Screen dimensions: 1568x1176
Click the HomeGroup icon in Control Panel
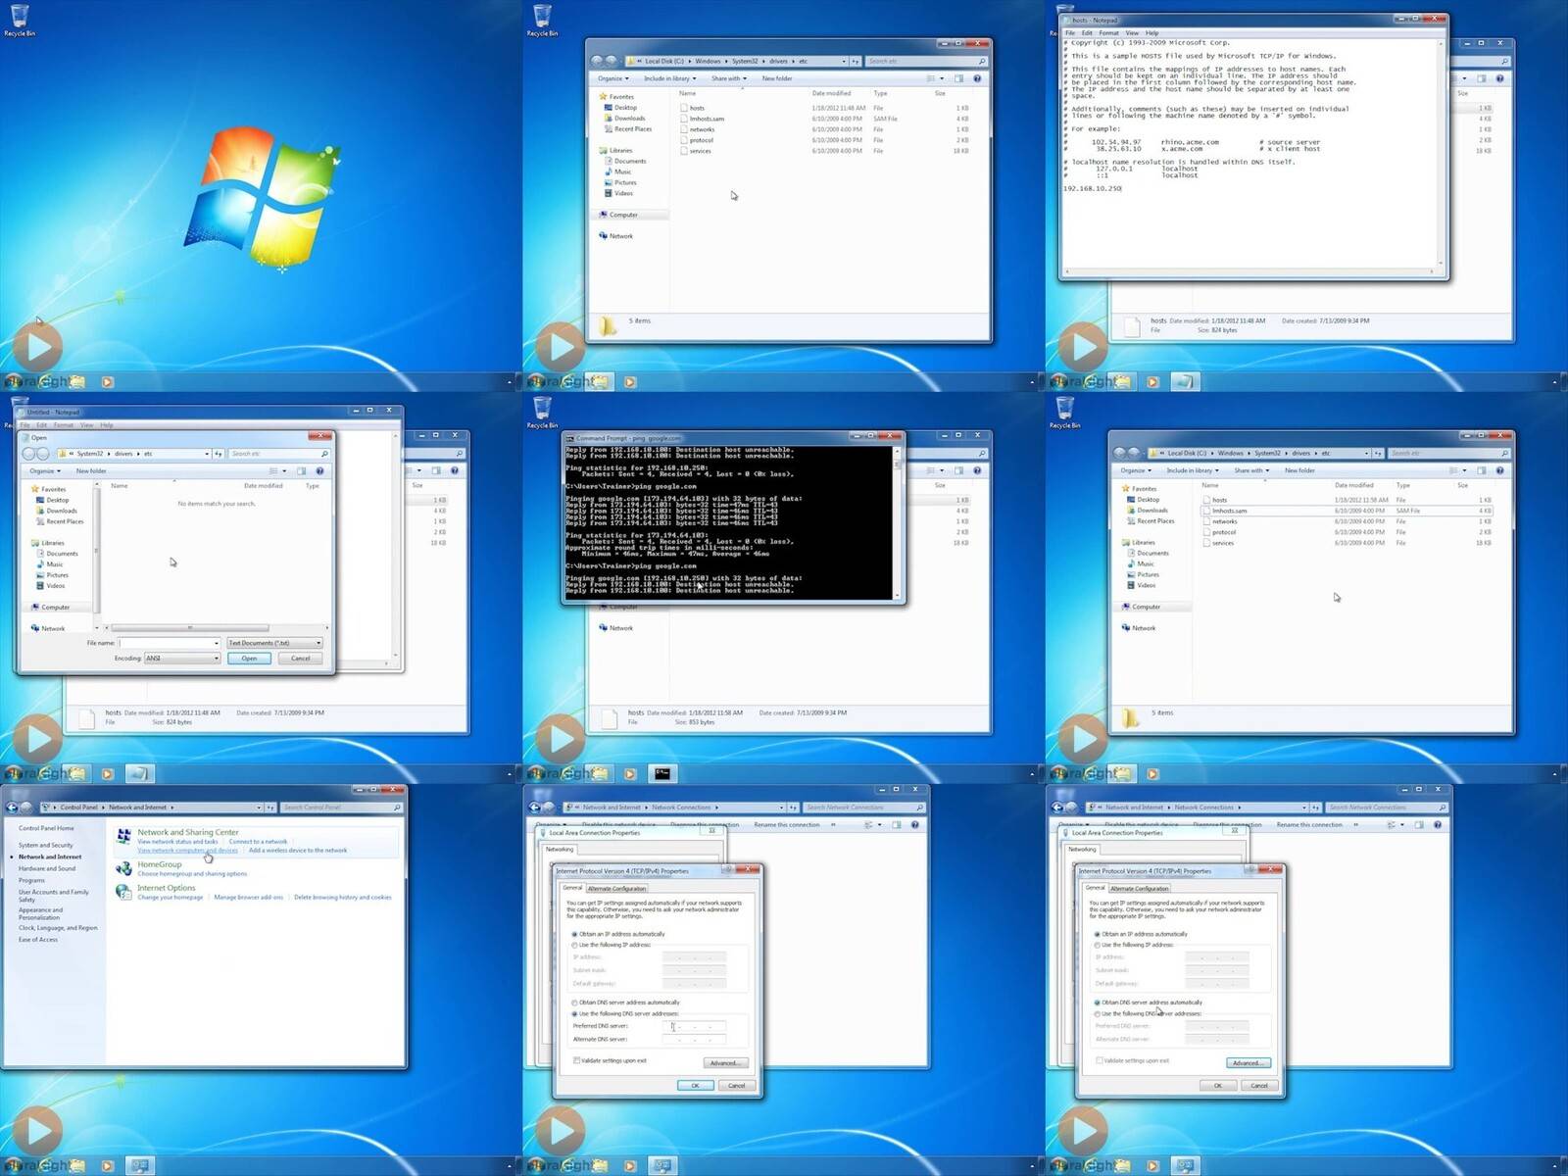coord(123,868)
